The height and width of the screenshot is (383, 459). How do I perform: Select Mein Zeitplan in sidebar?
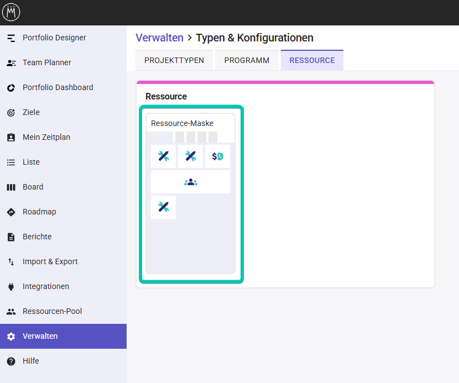pyautogui.click(x=63, y=137)
